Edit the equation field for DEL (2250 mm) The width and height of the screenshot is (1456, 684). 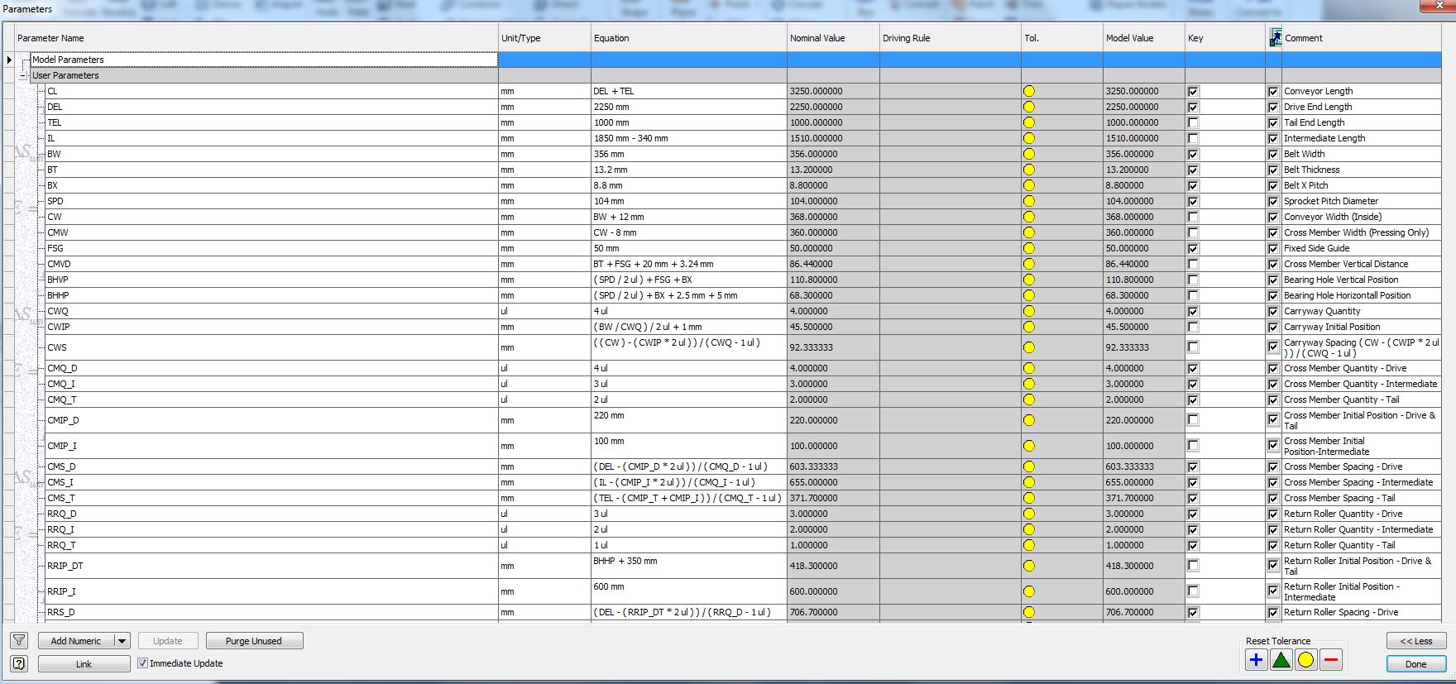click(689, 107)
